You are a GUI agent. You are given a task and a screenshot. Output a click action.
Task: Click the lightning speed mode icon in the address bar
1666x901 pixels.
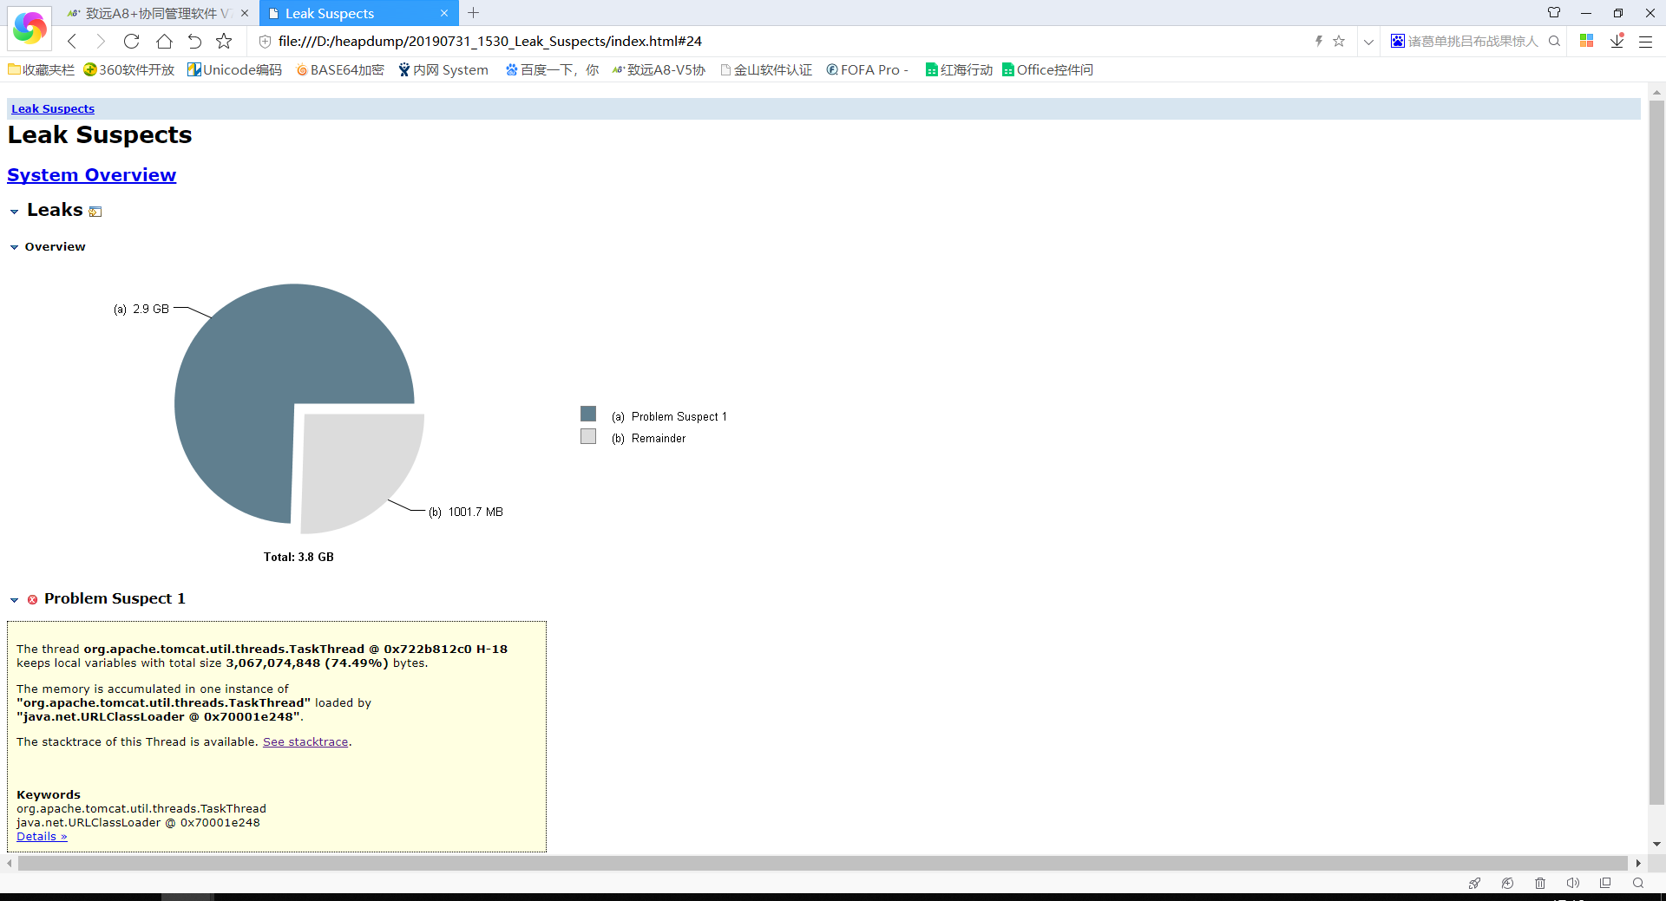pyautogui.click(x=1318, y=41)
